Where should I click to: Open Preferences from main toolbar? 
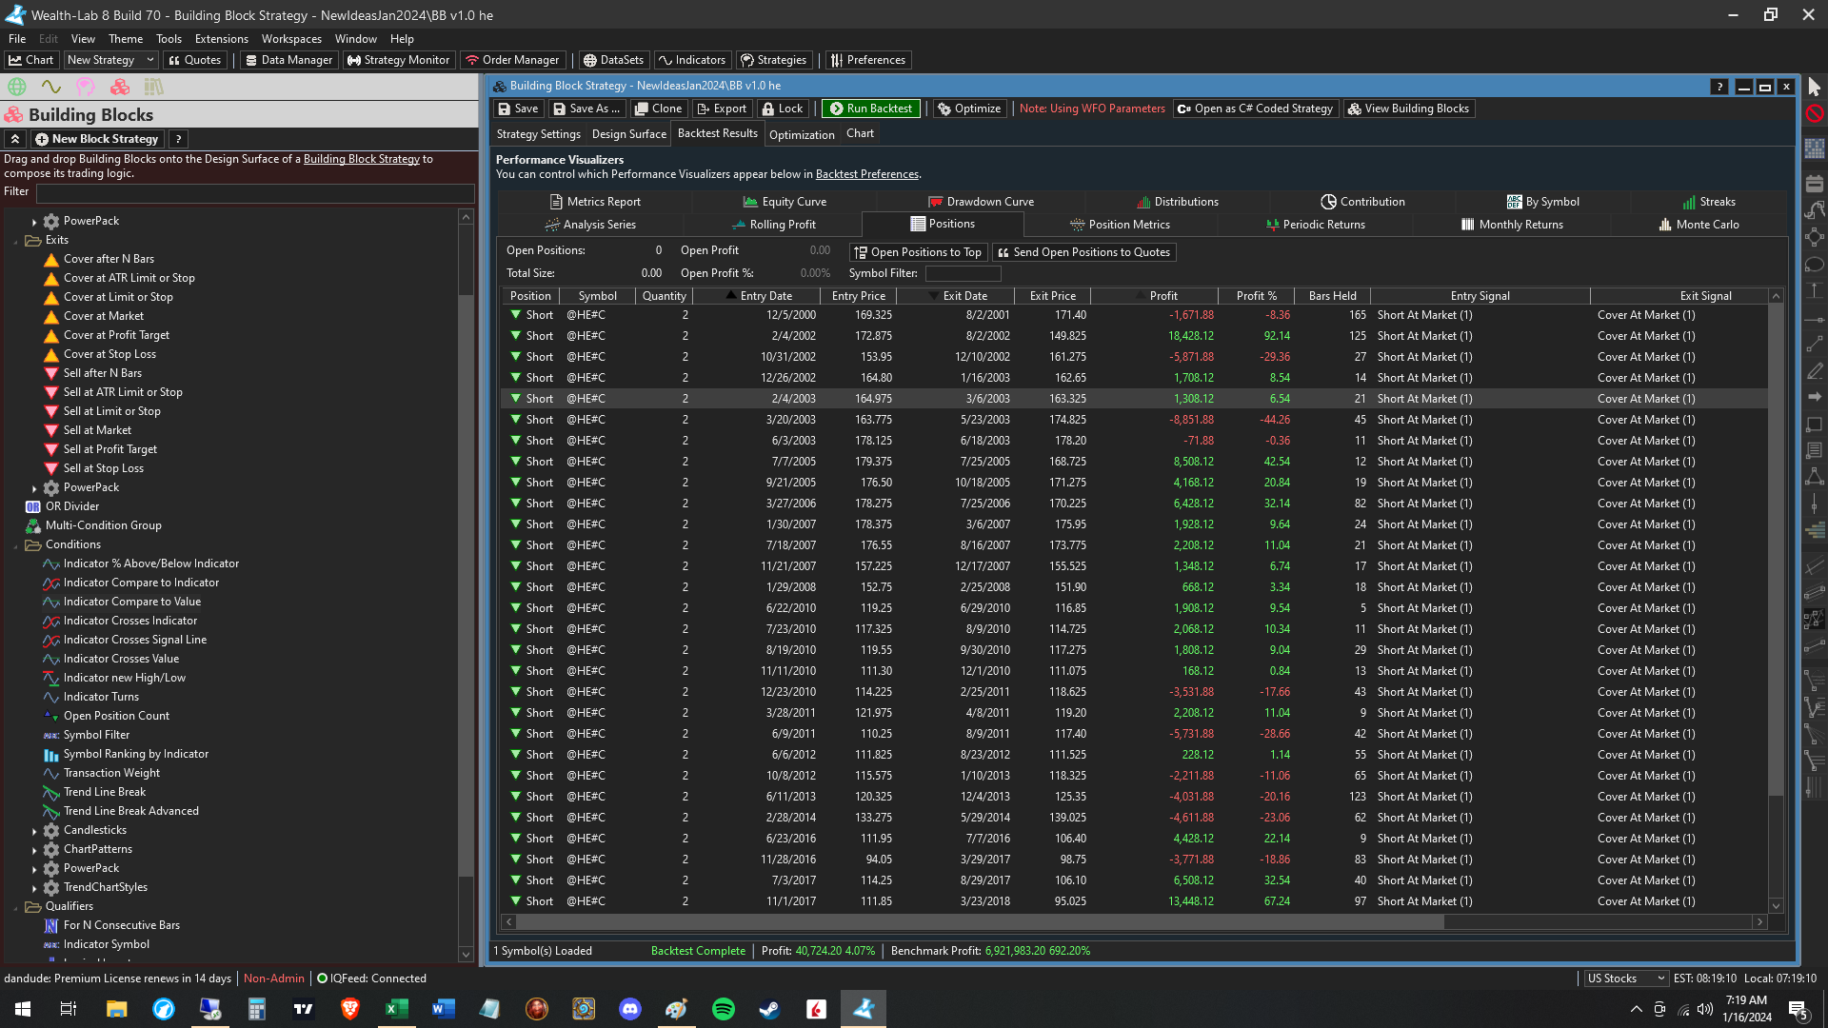pos(867,60)
